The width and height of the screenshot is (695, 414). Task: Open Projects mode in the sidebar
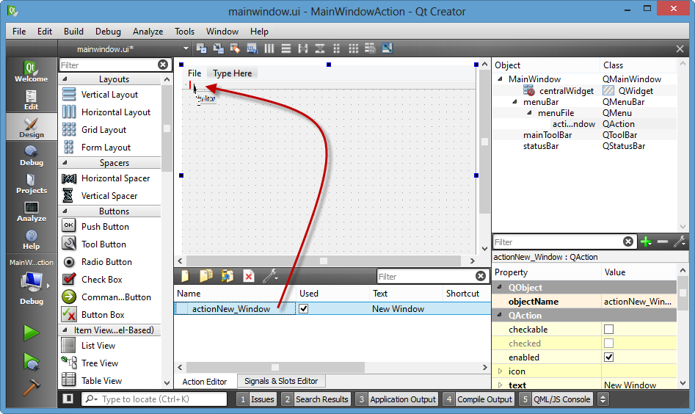pyautogui.click(x=31, y=184)
